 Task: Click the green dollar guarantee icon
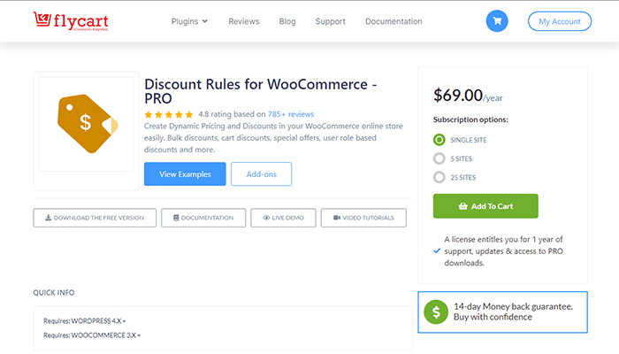tap(436, 312)
